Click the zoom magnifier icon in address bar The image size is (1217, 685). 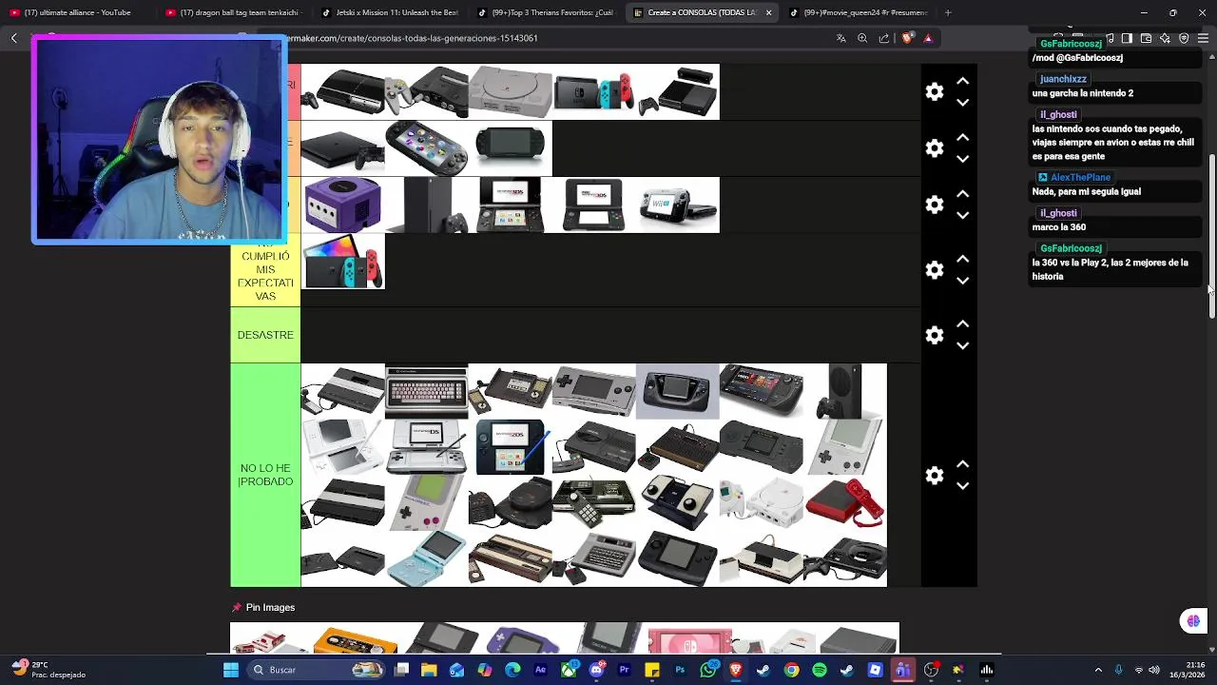[x=862, y=38]
